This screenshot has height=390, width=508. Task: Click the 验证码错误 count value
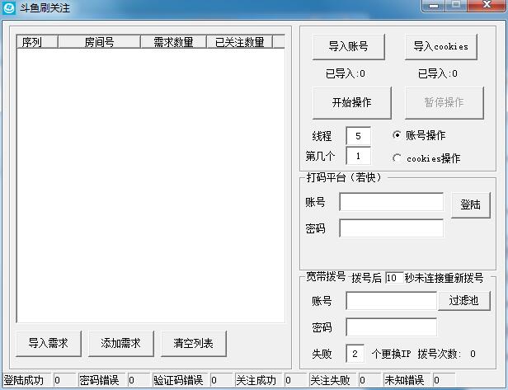pyautogui.click(x=221, y=380)
